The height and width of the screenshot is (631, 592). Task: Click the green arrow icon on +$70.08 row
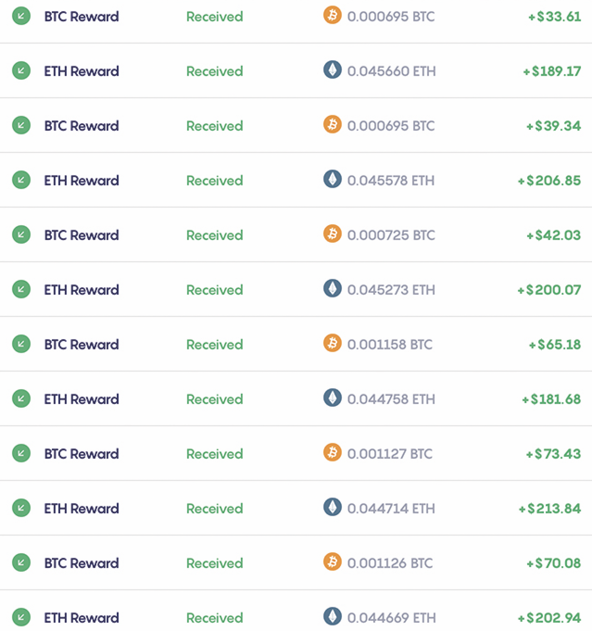pos(21,563)
